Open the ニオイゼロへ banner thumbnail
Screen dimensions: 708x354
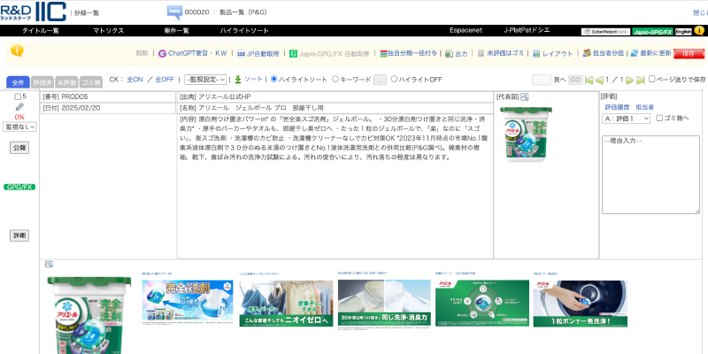286,304
